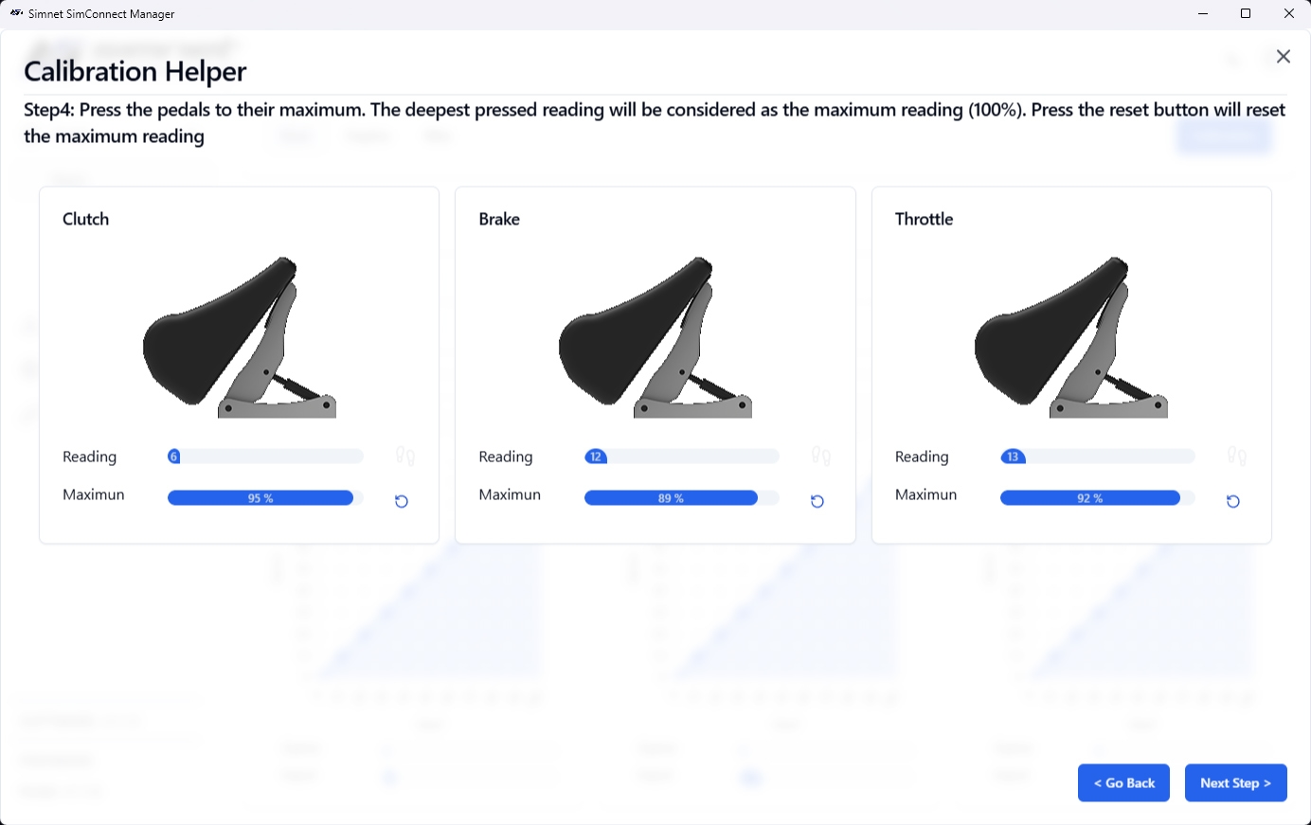Proceed with the Next Step button
Viewport: 1311px width, 825px height.
click(1235, 783)
